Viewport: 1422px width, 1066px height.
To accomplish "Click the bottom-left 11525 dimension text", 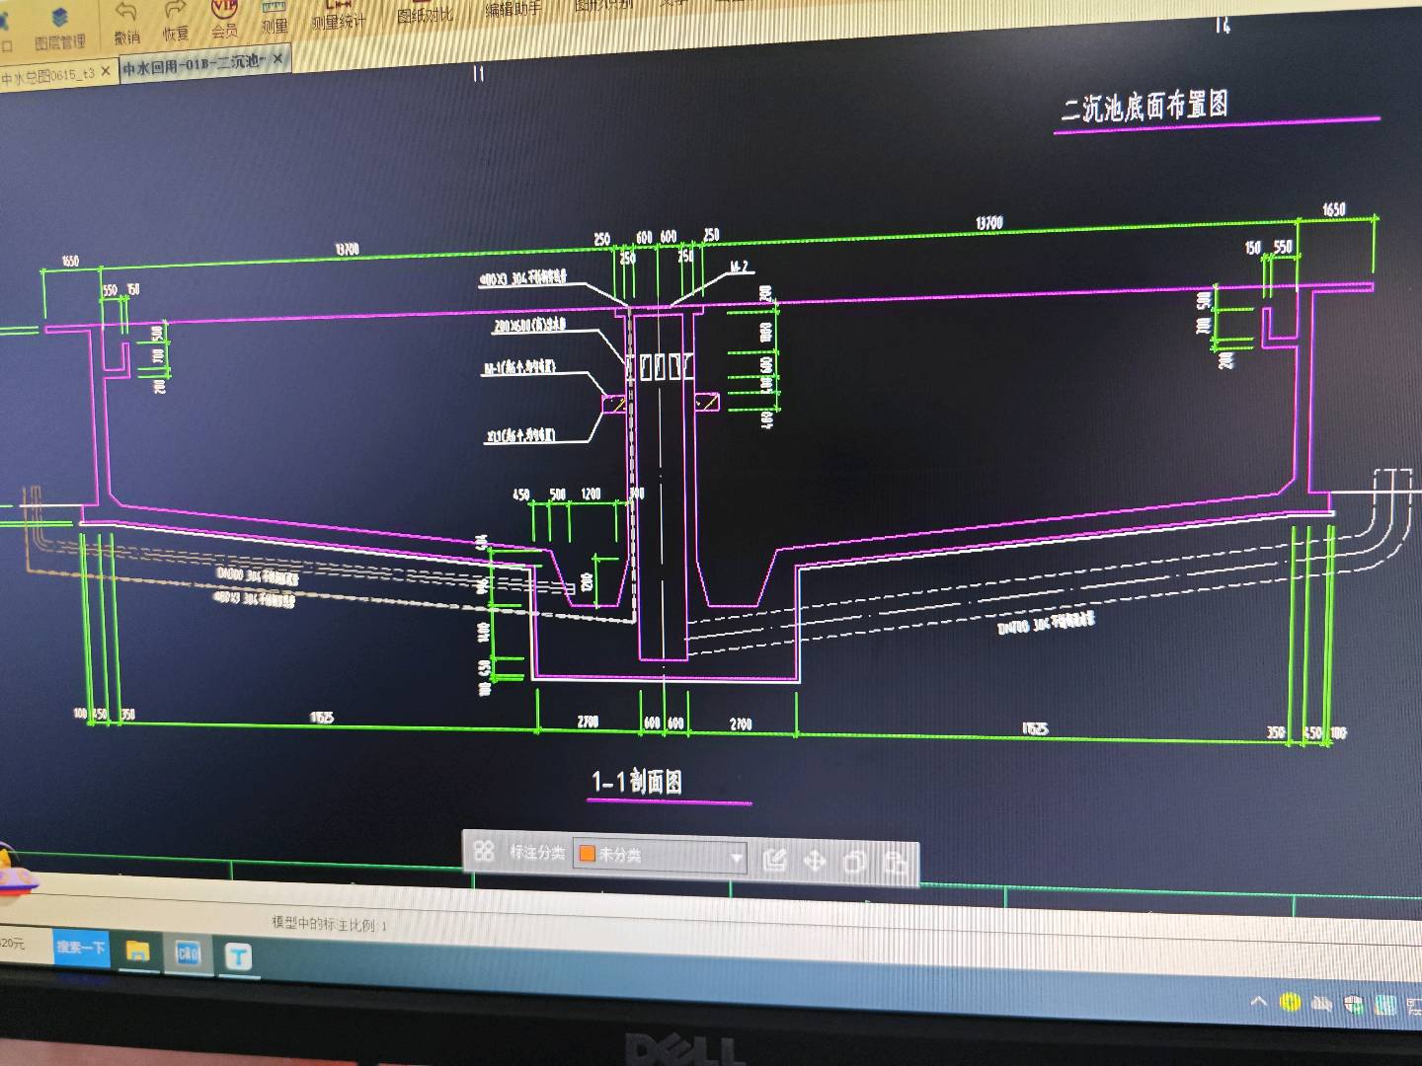I will pyautogui.click(x=322, y=718).
